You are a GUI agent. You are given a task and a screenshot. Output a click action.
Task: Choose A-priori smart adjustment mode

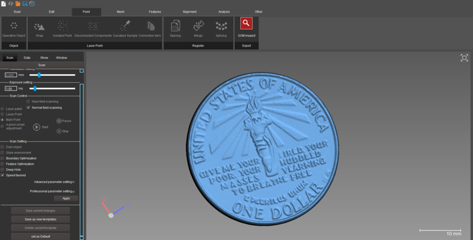(2, 126)
